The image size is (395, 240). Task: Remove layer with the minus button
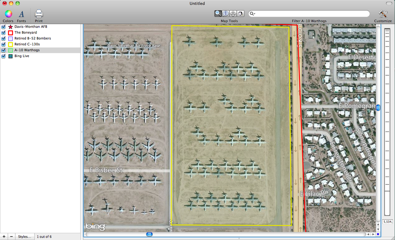point(11,236)
